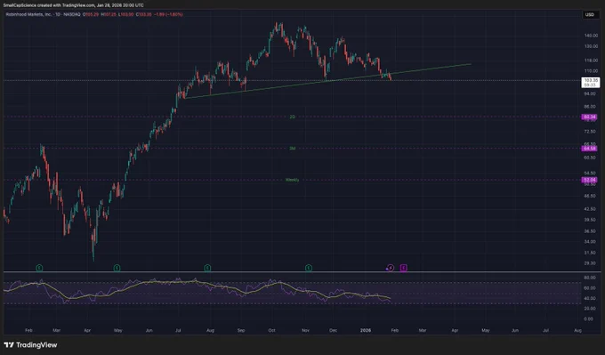Select the magenta 52.04 price level label
The width and height of the screenshot is (605, 355).
[589, 180]
